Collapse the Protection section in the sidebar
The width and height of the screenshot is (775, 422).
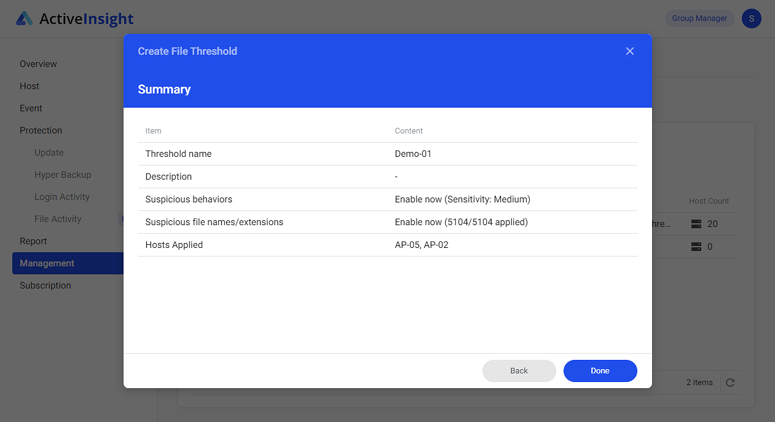pyautogui.click(x=41, y=130)
